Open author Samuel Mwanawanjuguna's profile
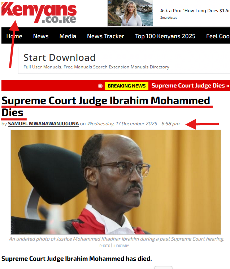Image resolution: width=230 pixels, height=269 pixels. click(43, 124)
